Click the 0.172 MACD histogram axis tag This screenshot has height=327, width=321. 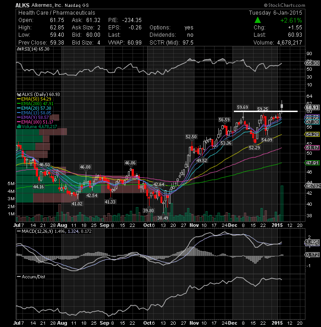click(312, 254)
